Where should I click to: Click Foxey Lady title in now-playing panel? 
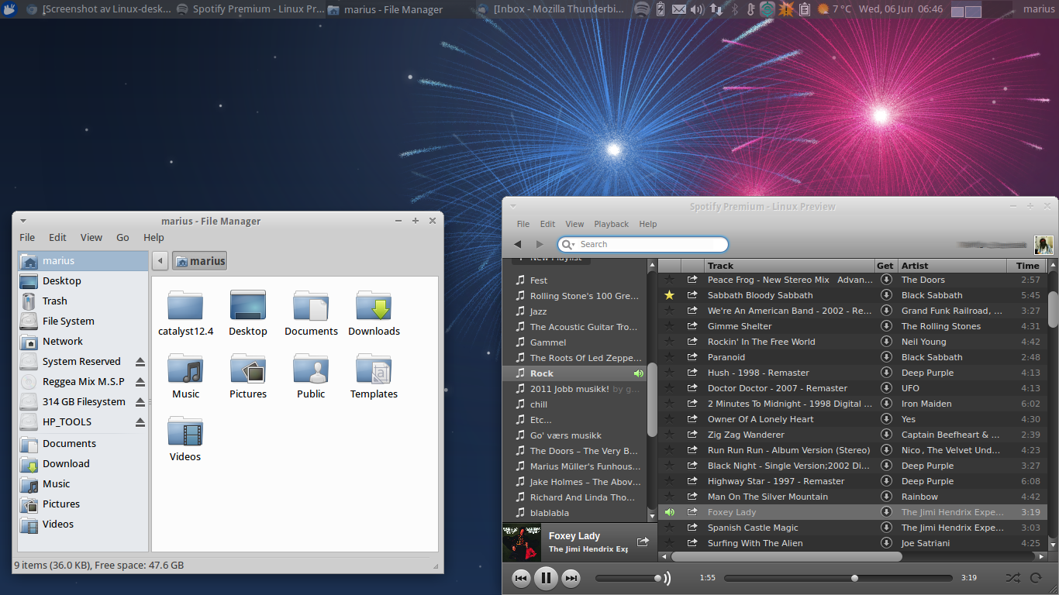574,536
